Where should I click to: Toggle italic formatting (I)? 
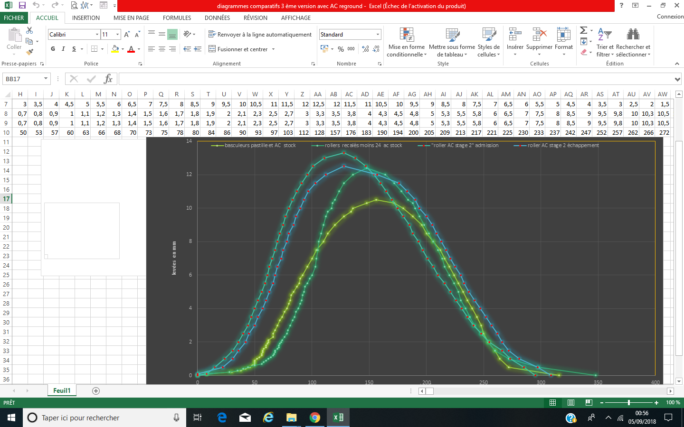63,49
